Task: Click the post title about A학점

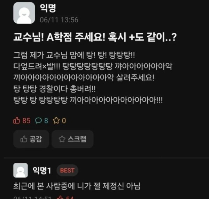Action: [x=95, y=37]
